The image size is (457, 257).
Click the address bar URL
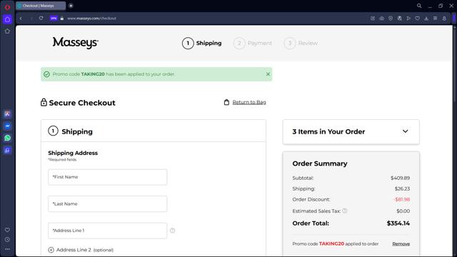[x=92, y=19]
